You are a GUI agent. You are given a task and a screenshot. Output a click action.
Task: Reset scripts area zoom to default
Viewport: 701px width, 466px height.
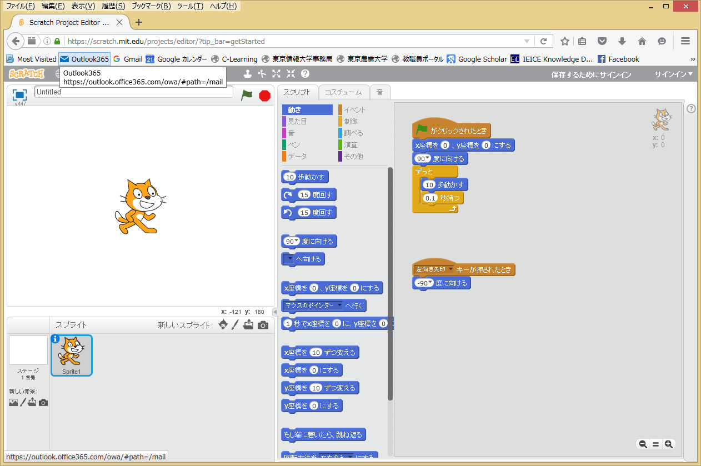655,444
